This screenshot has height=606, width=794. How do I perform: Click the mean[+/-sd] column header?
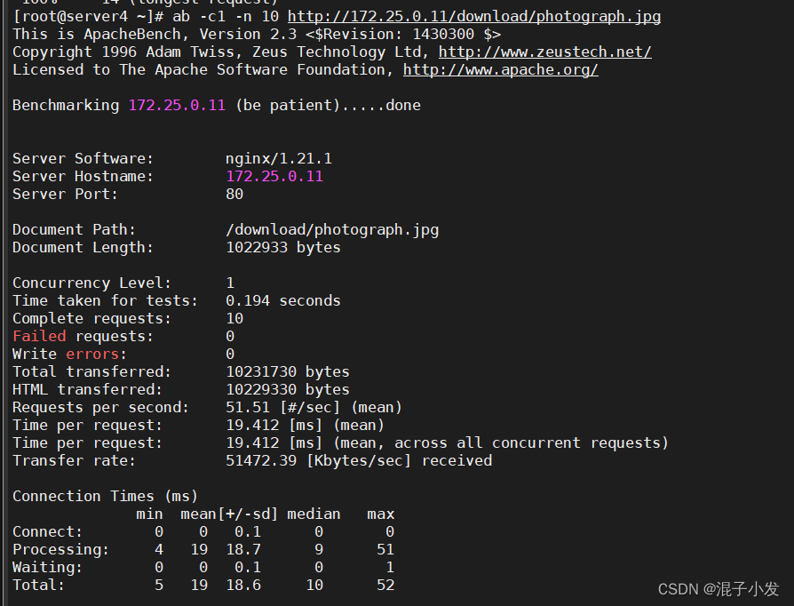click(229, 514)
